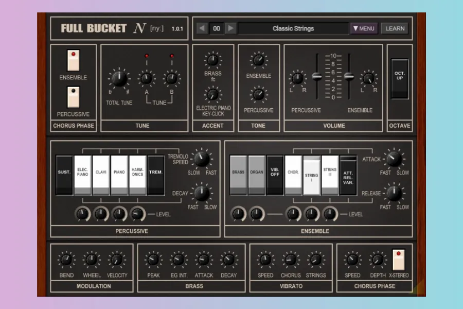Open the Menu dropdown
Viewport: 463px width, 309px height.
point(364,28)
